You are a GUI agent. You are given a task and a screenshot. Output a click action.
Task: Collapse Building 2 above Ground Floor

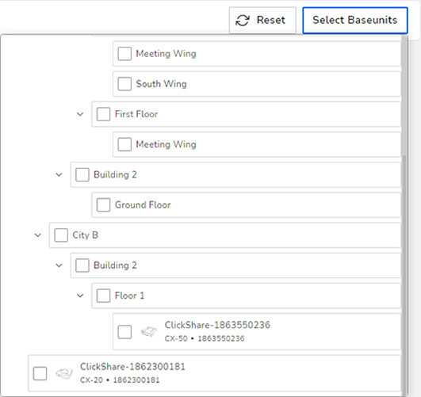pyautogui.click(x=59, y=174)
